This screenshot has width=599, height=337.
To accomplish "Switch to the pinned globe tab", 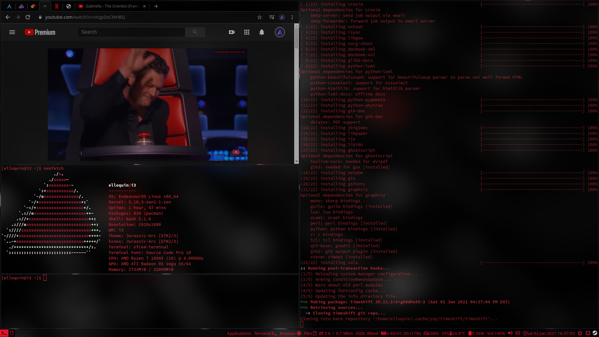I will pyautogui.click(x=69, y=6).
